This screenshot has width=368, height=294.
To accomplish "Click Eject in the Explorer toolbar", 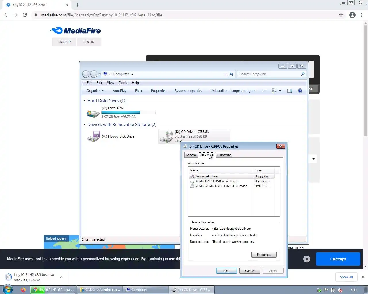I will [139, 91].
